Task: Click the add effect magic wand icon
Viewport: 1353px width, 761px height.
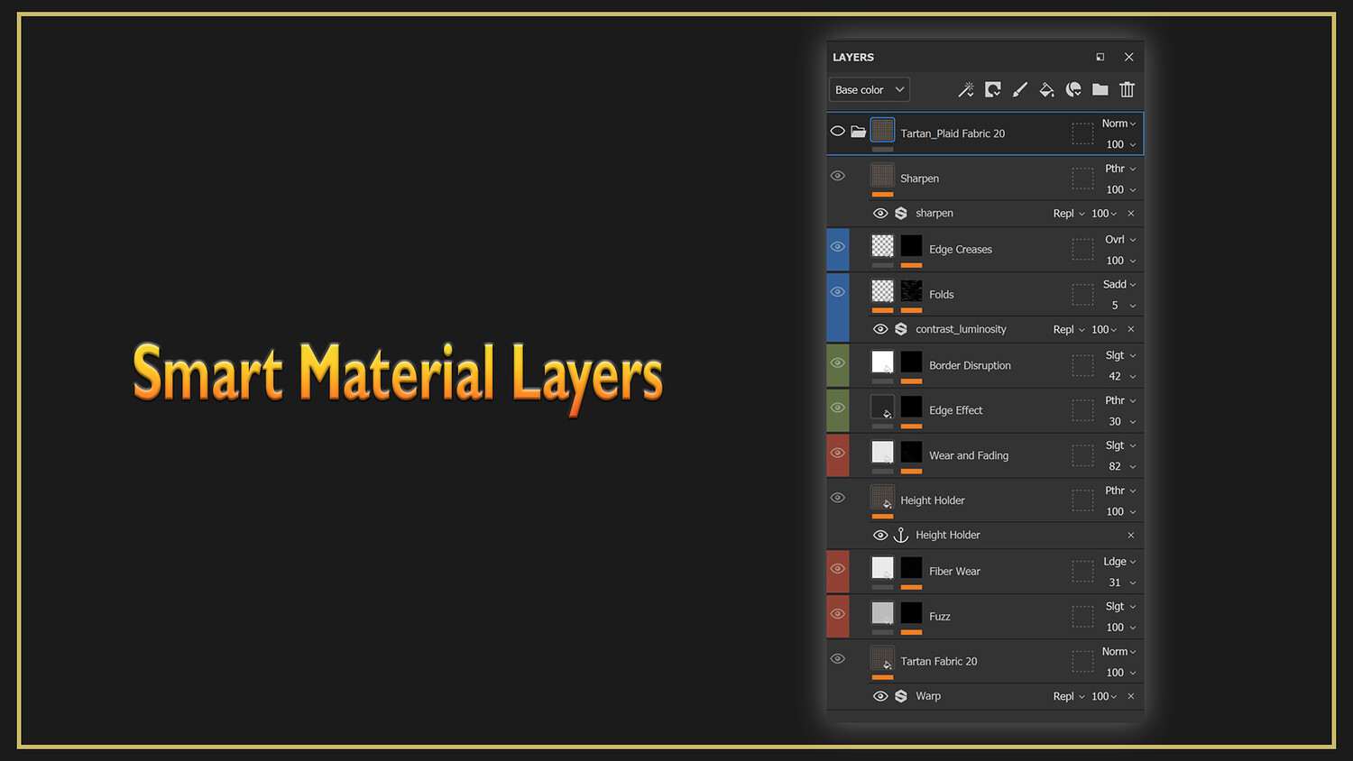Action: 966,89
